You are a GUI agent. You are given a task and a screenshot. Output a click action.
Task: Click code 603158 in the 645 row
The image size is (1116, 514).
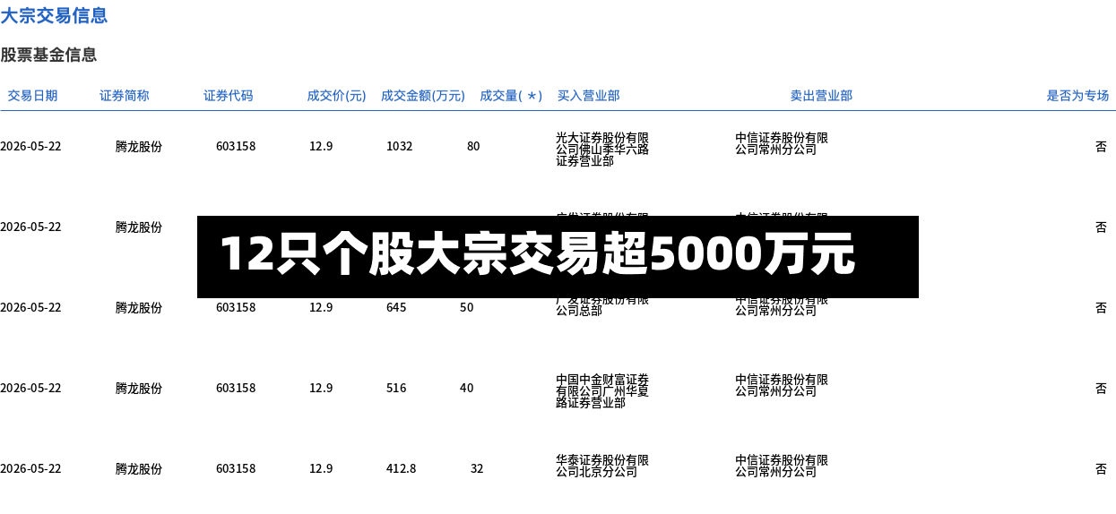pos(236,307)
